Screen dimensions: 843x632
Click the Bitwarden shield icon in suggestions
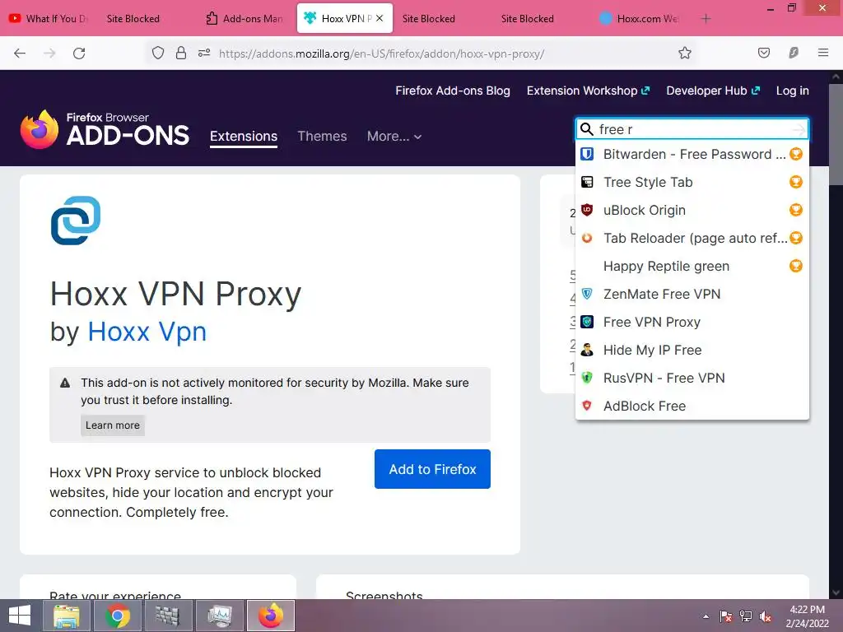tap(587, 154)
